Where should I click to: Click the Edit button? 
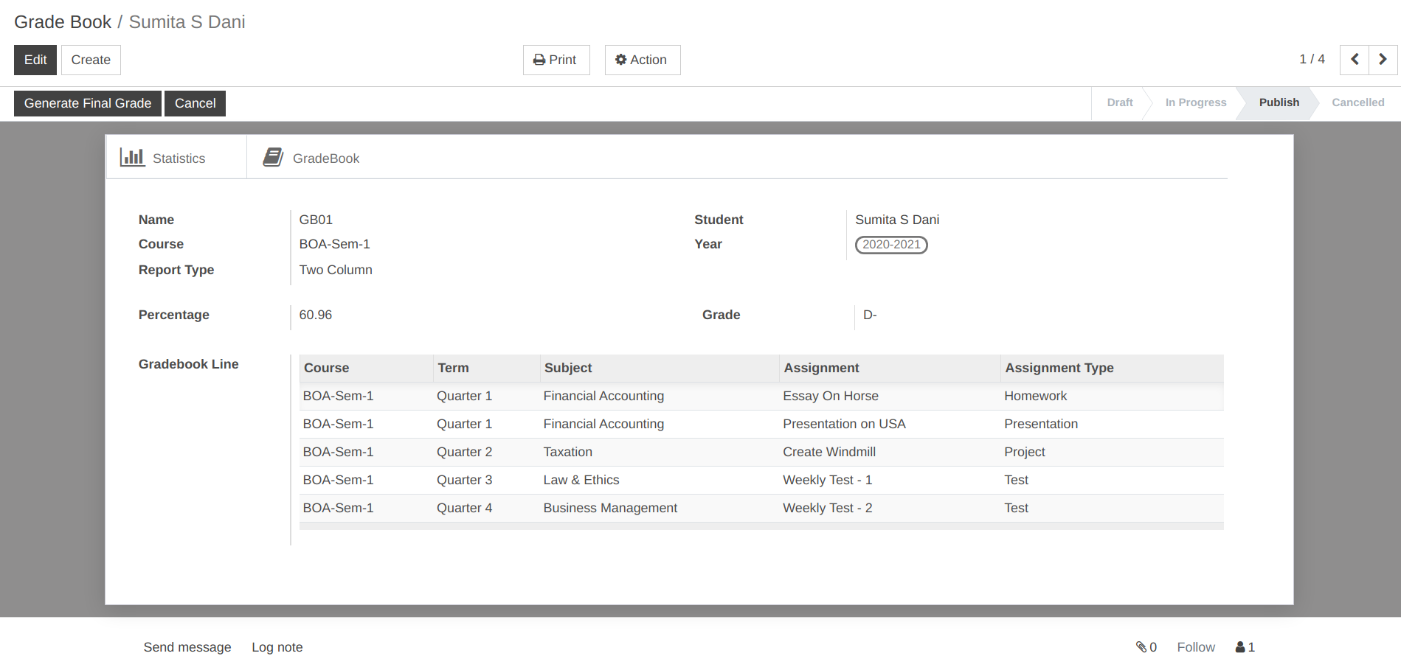coord(35,60)
